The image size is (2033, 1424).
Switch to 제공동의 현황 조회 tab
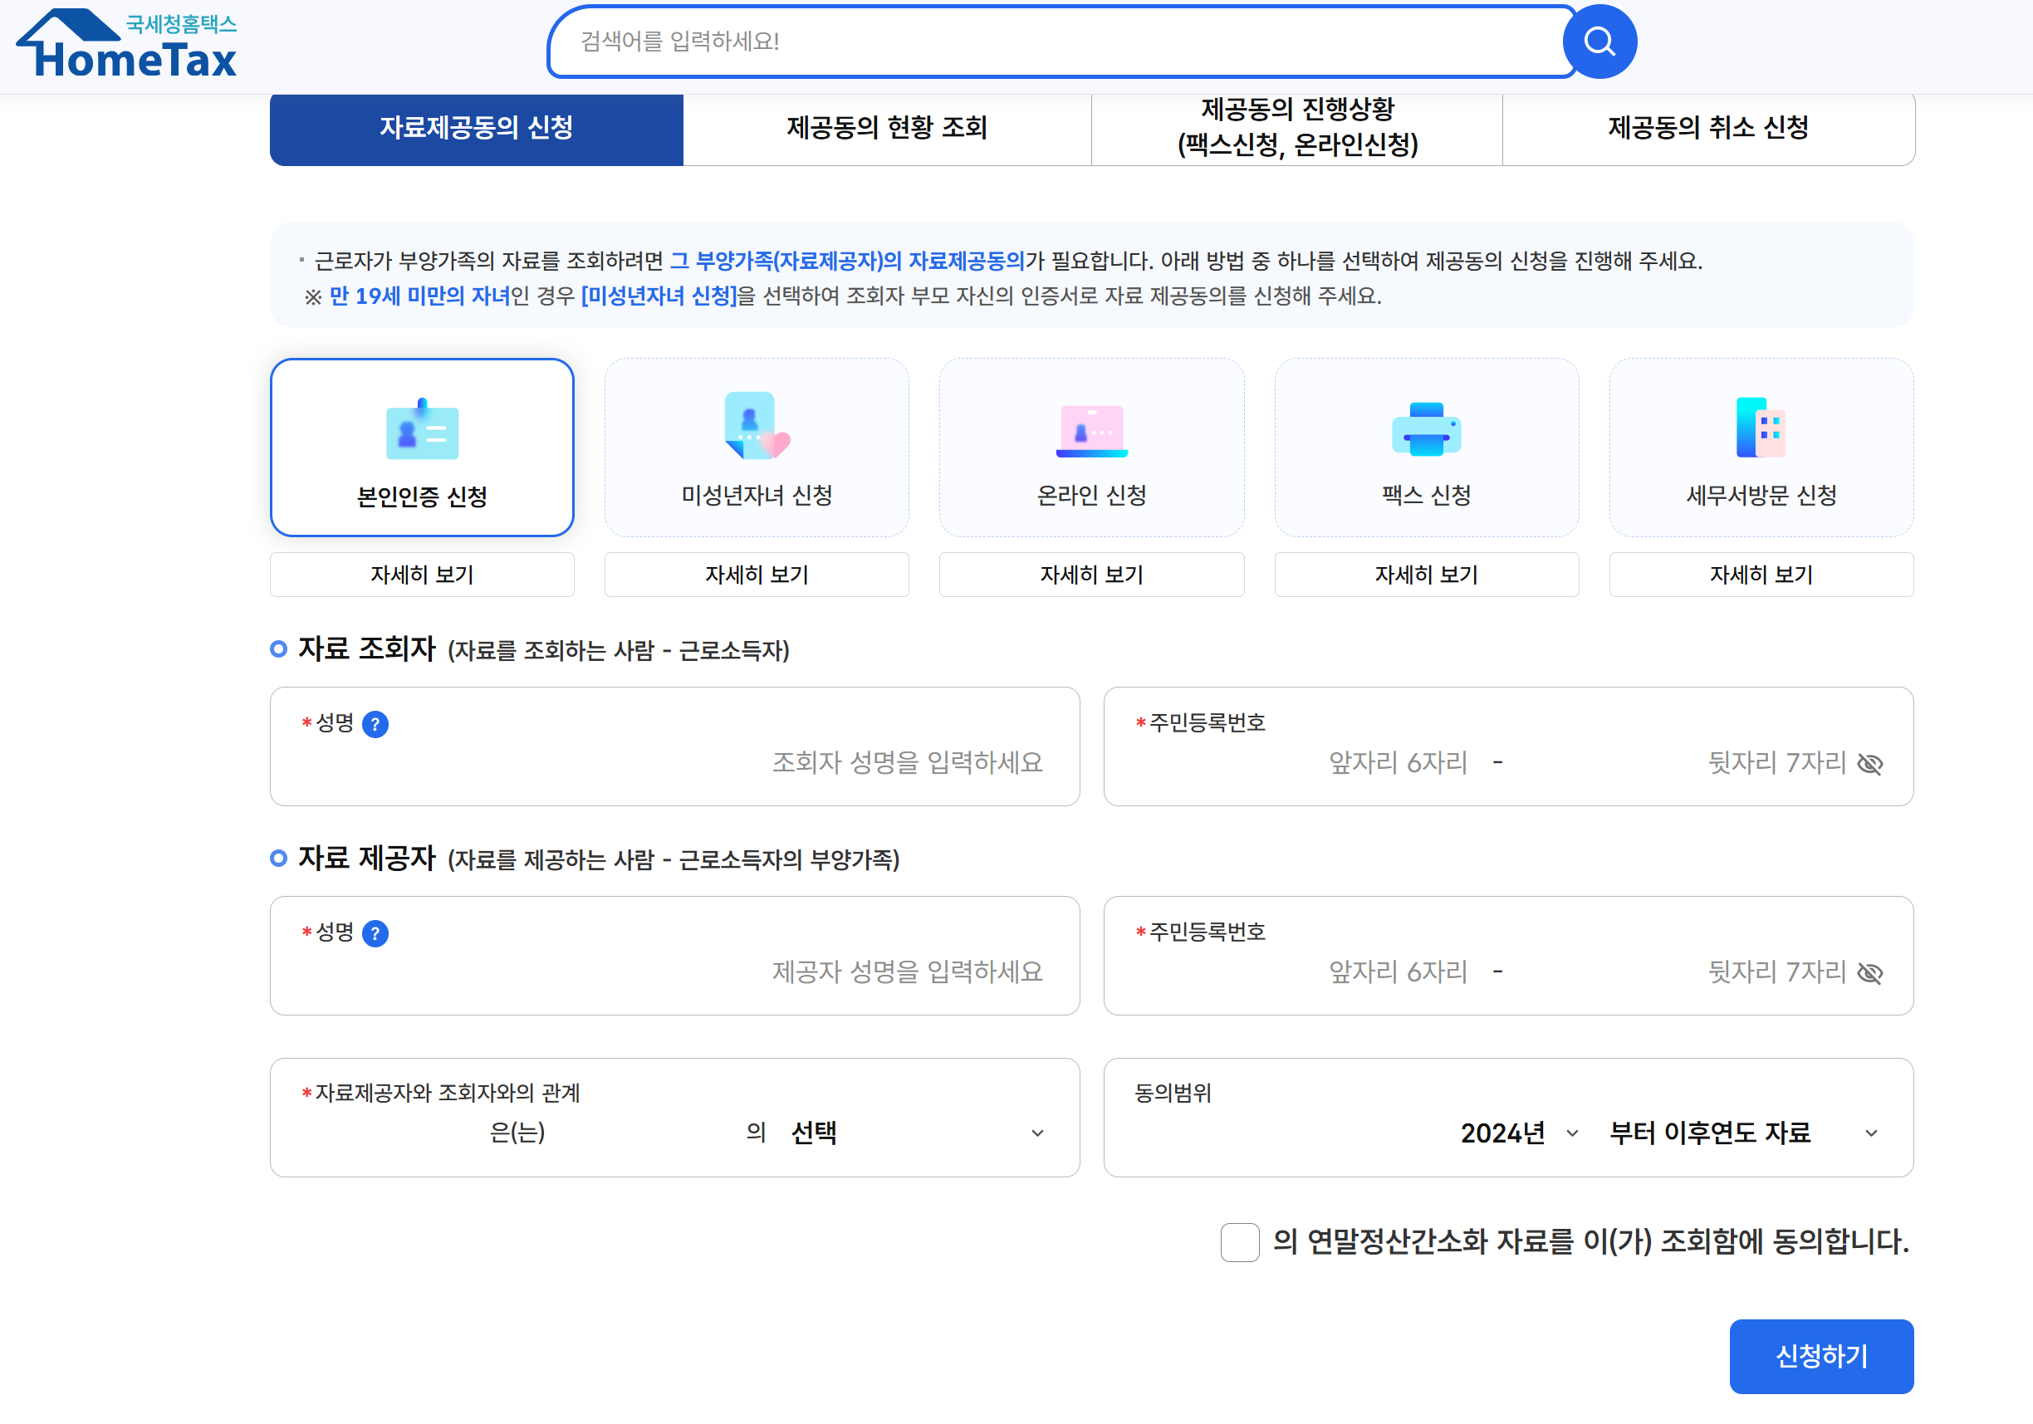pyautogui.click(x=886, y=129)
